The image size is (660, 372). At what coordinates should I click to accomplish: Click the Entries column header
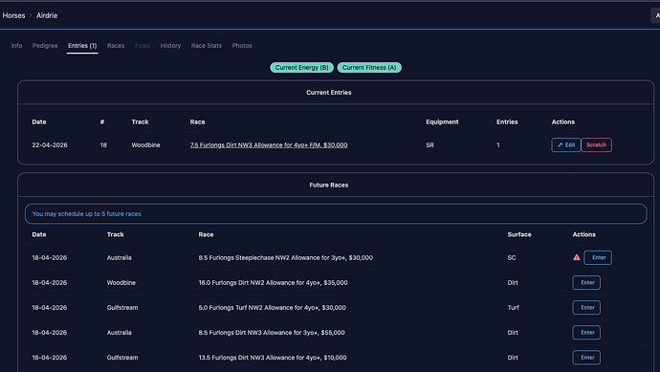(507, 121)
